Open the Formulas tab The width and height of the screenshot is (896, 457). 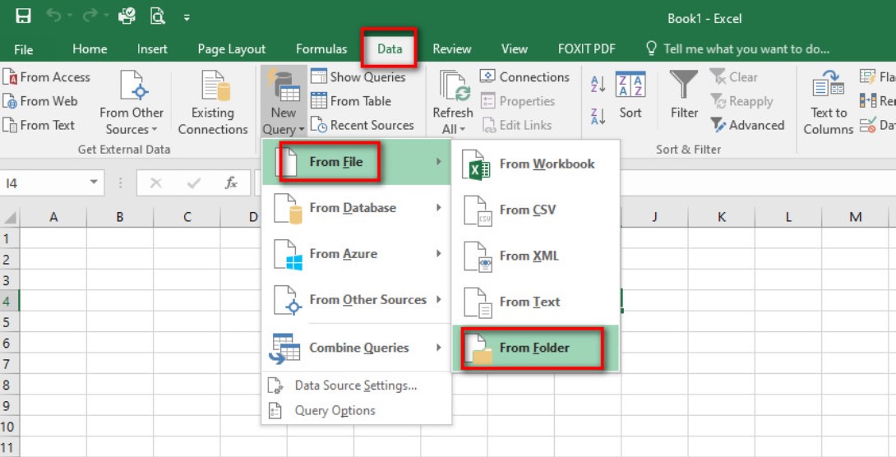(321, 49)
